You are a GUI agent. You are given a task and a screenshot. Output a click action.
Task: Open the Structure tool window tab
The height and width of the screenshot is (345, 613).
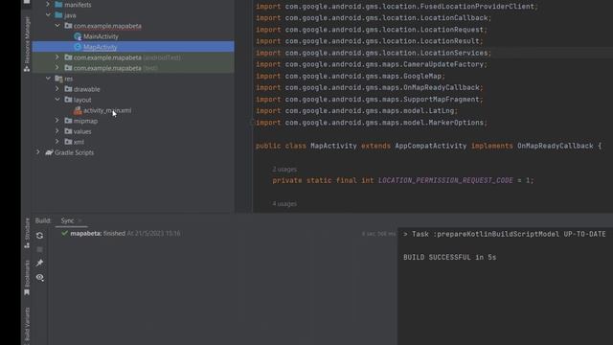[x=27, y=233]
